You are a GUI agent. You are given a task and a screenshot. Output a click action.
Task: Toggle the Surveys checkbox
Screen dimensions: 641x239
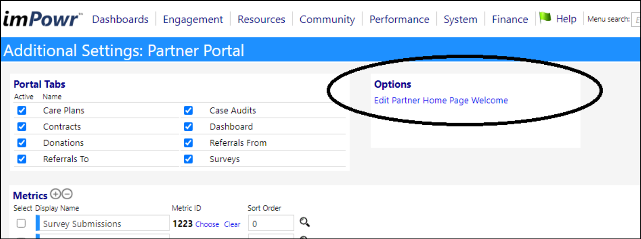188,159
